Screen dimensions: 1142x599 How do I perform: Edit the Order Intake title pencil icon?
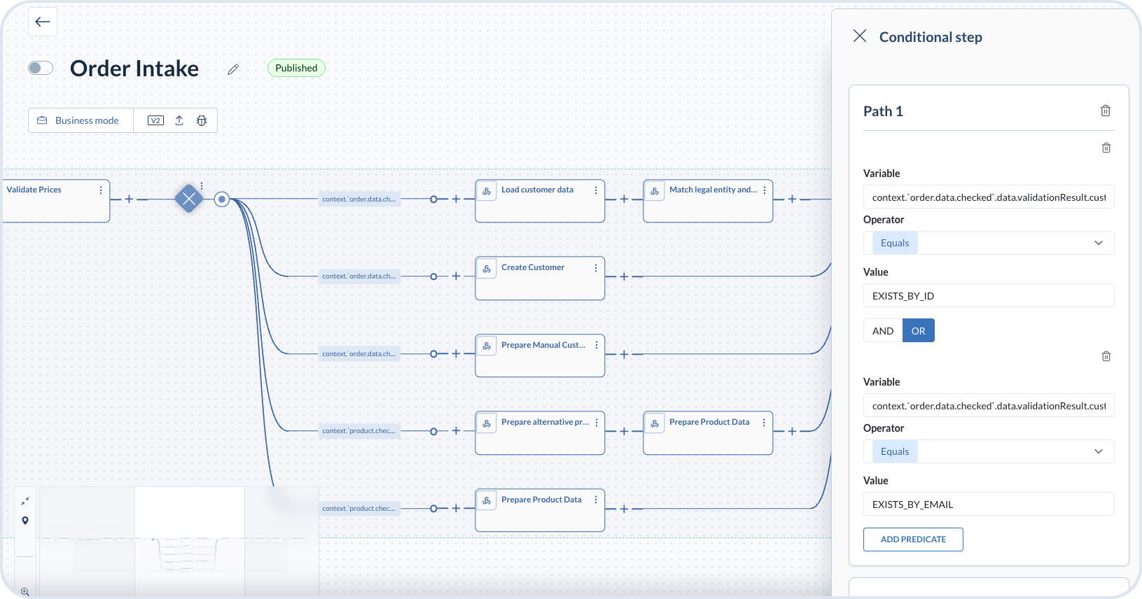click(x=234, y=69)
